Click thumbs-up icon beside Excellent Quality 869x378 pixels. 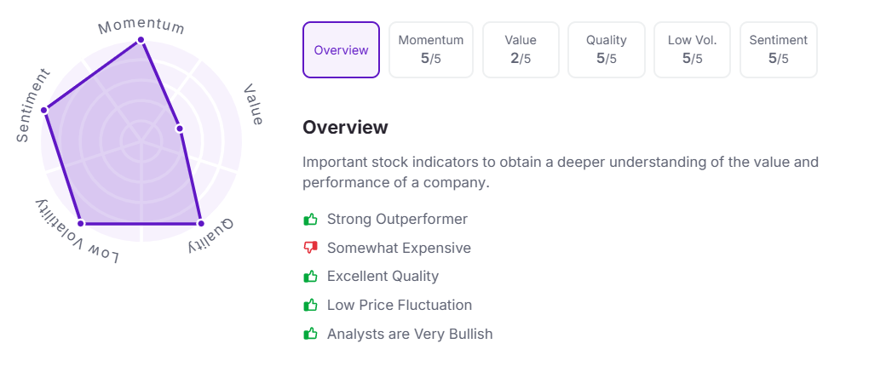click(310, 277)
